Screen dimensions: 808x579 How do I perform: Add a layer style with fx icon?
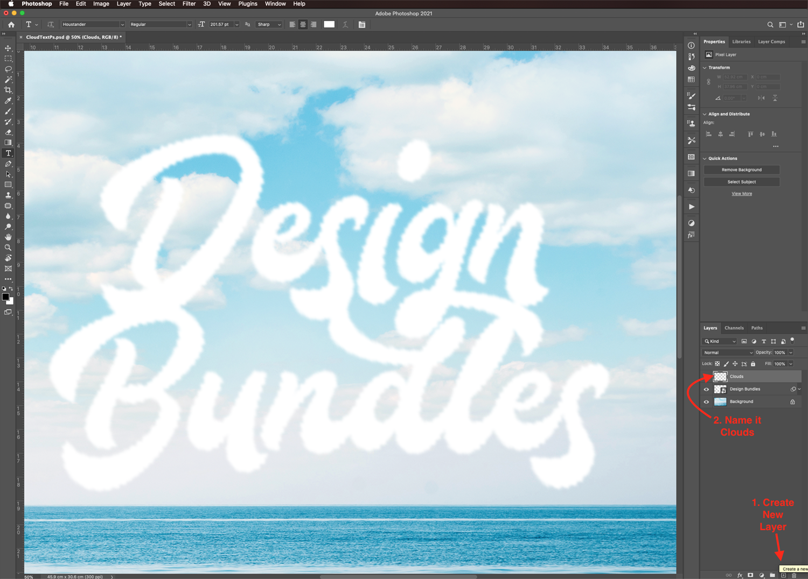pyautogui.click(x=740, y=575)
